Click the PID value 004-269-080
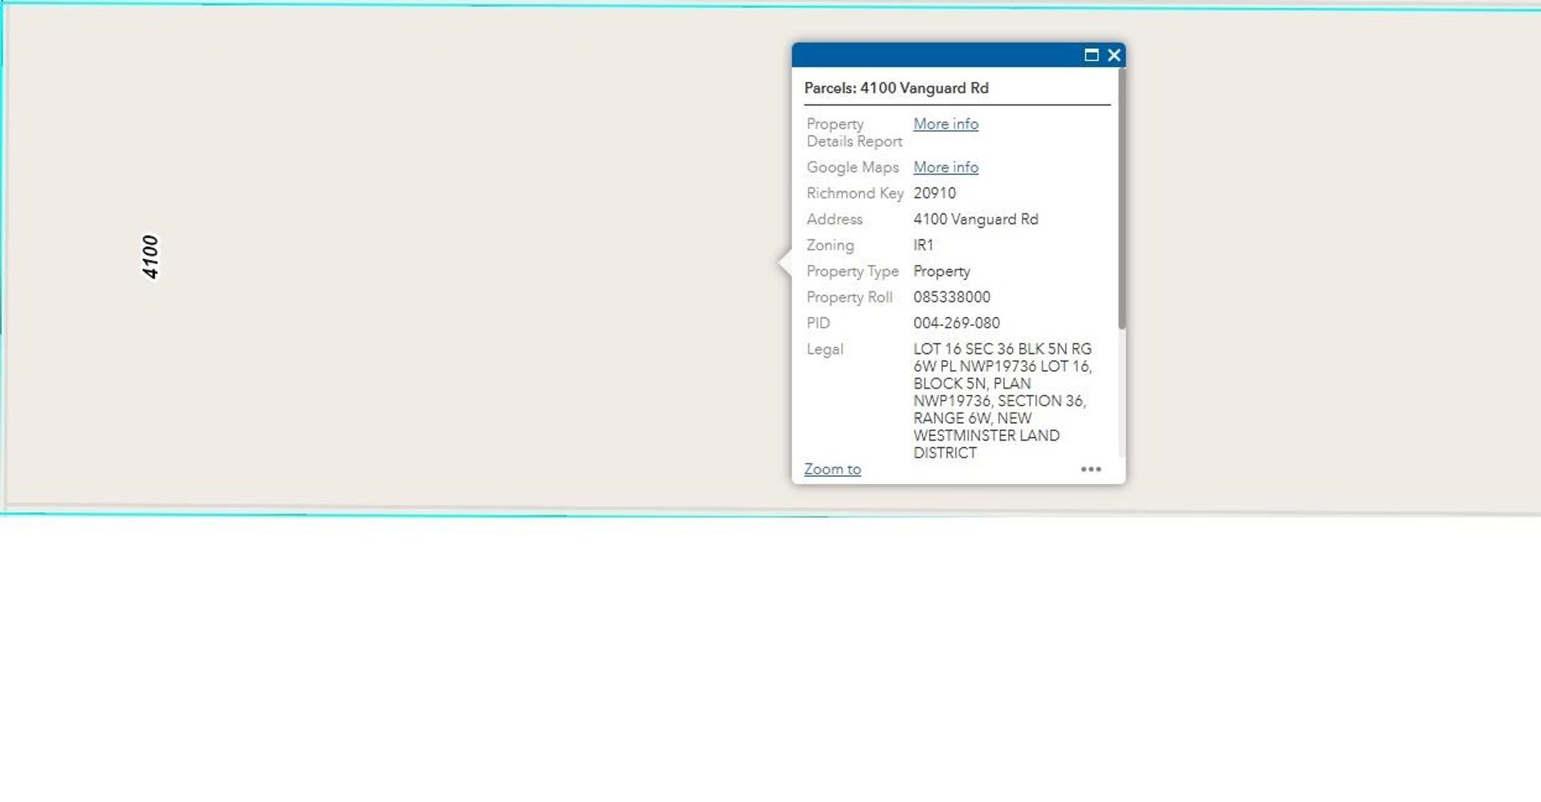 tap(956, 324)
